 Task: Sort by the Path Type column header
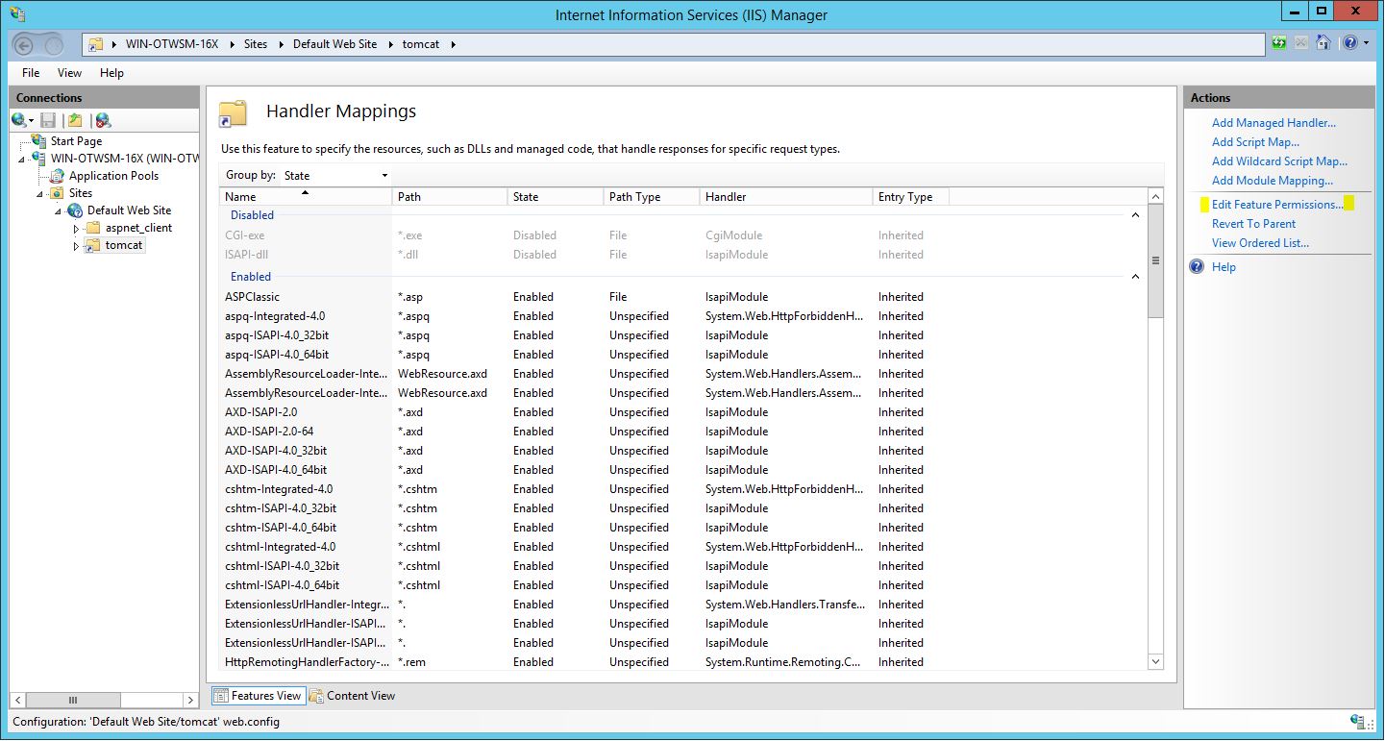[x=652, y=196]
